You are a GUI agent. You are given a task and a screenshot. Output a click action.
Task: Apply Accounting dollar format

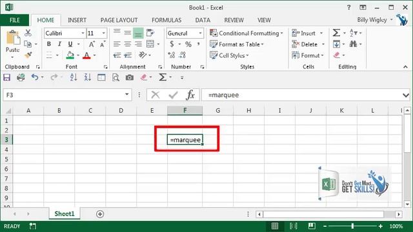point(172,44)
